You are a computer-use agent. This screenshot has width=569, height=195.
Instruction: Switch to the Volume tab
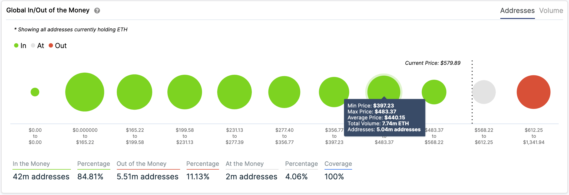coord(551,11)
